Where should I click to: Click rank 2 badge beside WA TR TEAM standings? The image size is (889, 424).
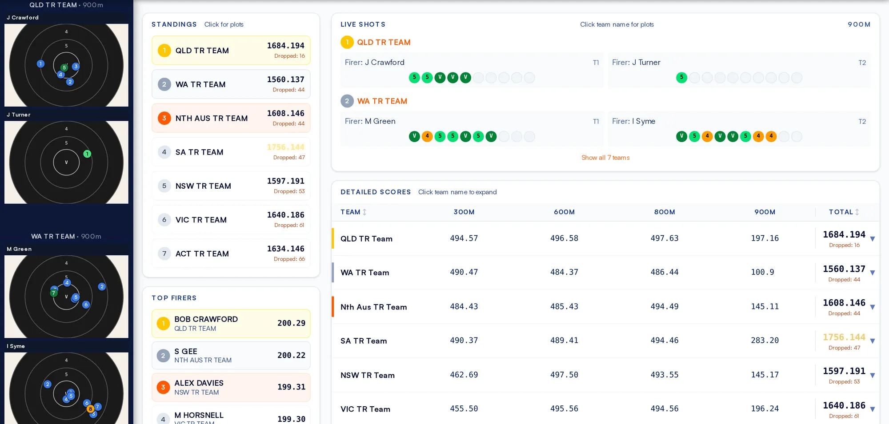[164, 84]
